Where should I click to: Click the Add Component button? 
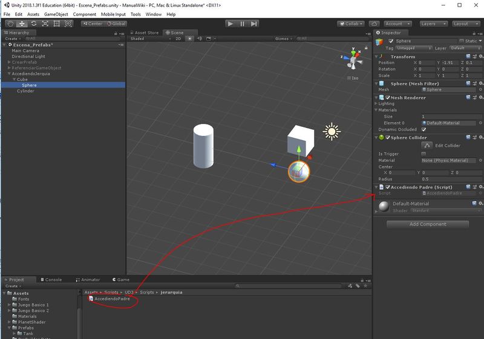428,224
